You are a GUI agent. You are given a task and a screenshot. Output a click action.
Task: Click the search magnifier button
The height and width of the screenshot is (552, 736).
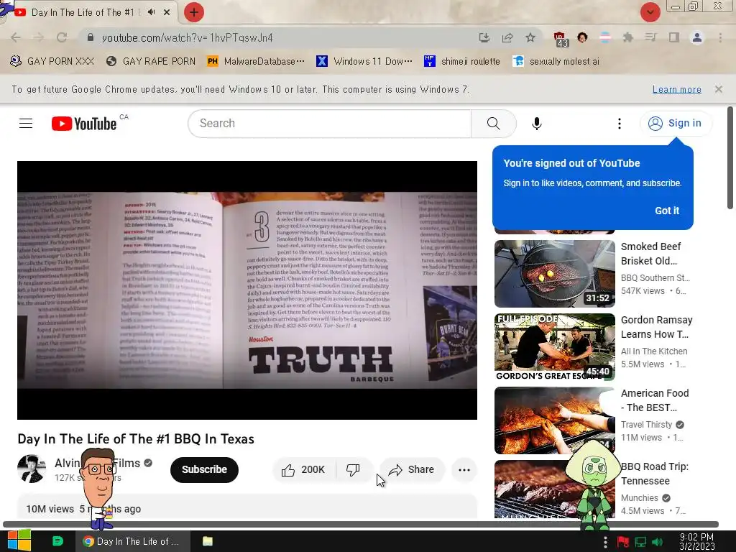493,124
